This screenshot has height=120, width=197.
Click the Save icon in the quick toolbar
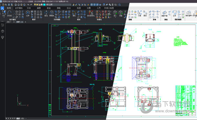point(9,5)
